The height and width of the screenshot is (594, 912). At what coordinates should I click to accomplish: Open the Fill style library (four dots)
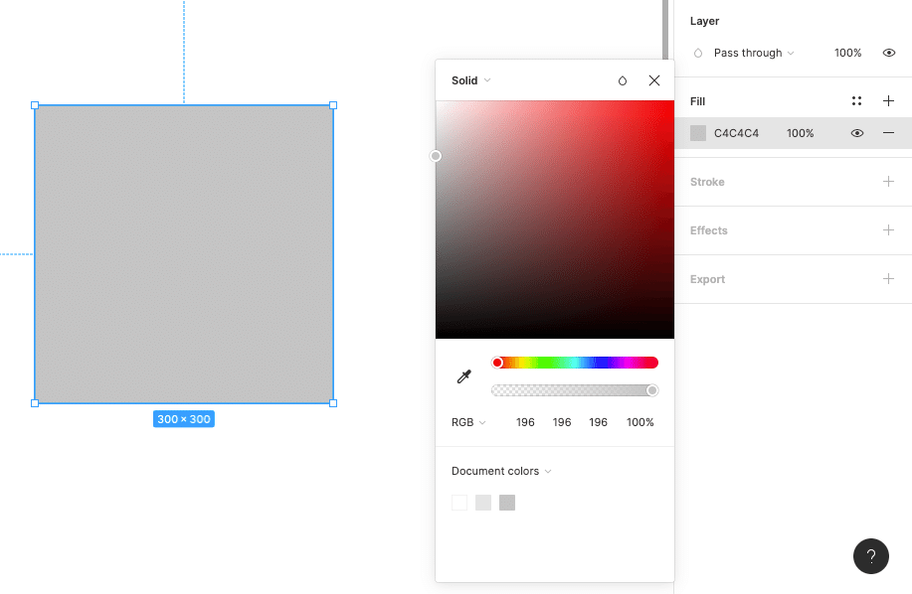pos(856,101)
